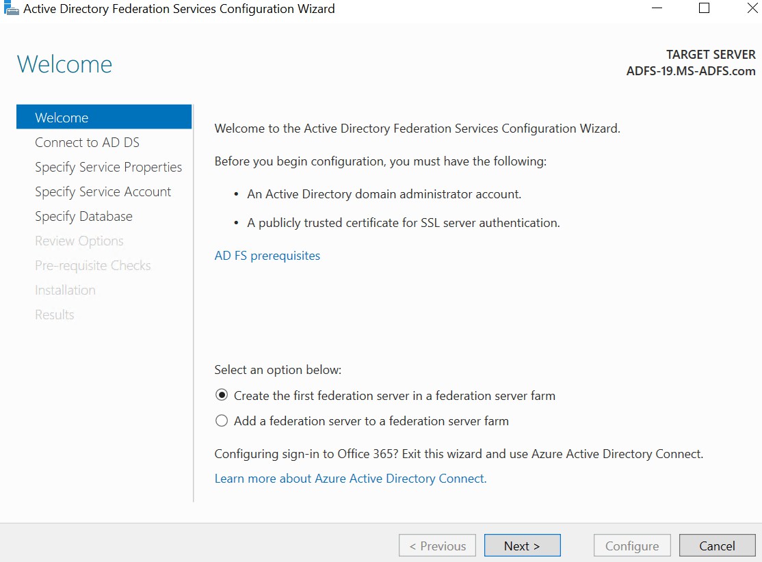
Task: Click the window title text
Action: click(x=179, y=9)
